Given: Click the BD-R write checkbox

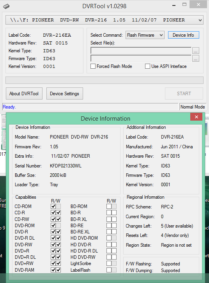Looking at the screenshot, I should [x=114, y=213].
